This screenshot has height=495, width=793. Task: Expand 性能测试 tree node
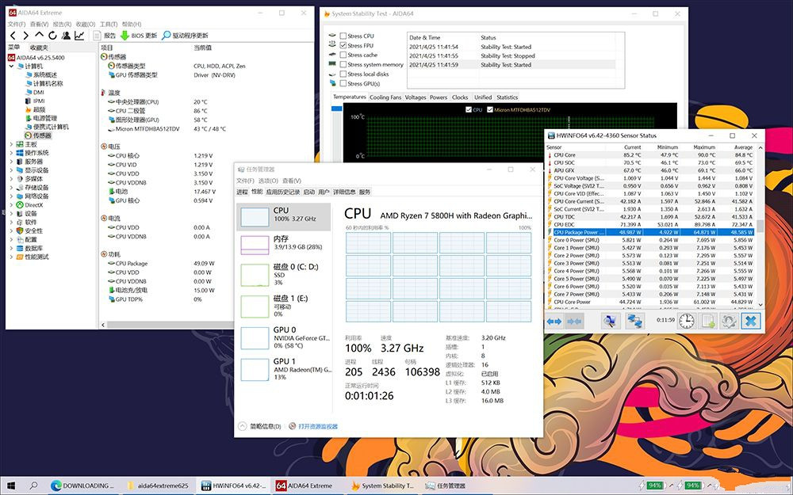[12, 257]
